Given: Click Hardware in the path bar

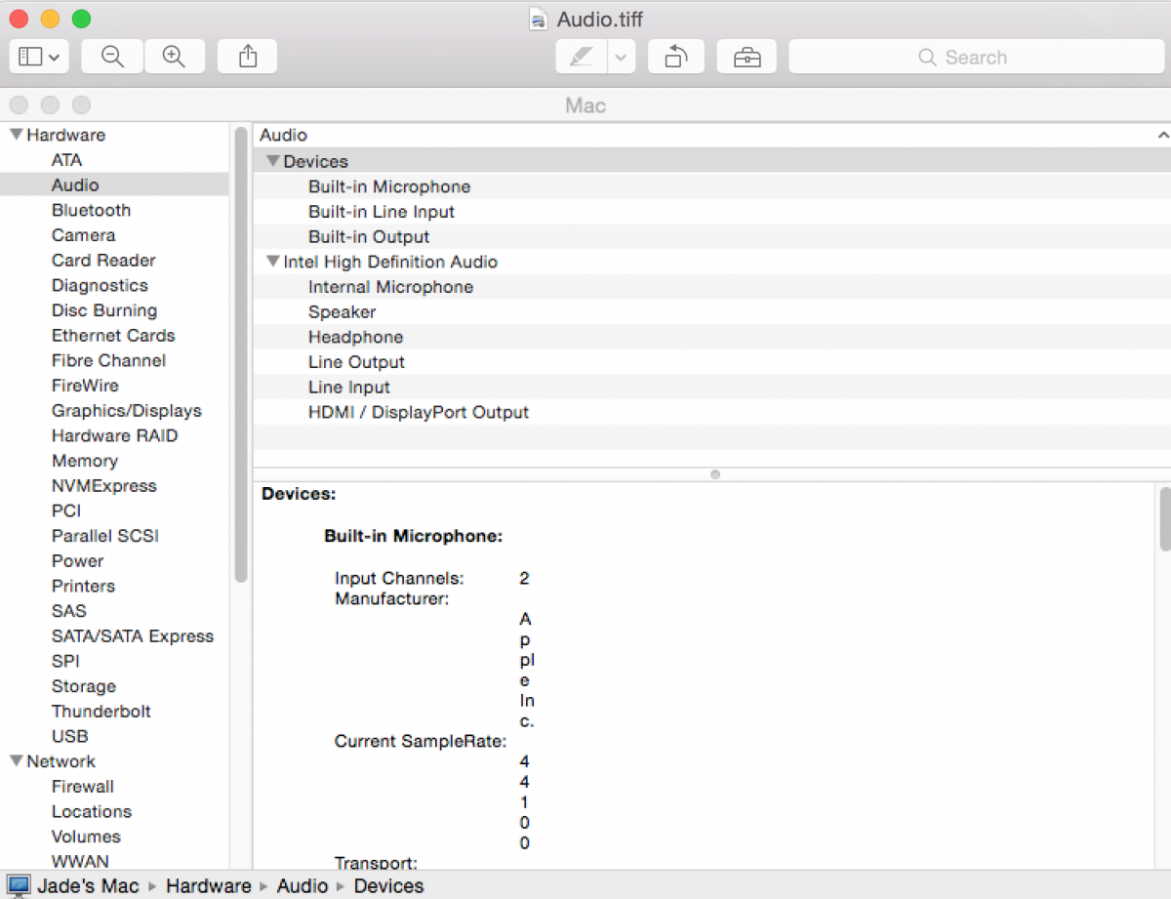Looking at the screenshot, I should pos(208,886).
